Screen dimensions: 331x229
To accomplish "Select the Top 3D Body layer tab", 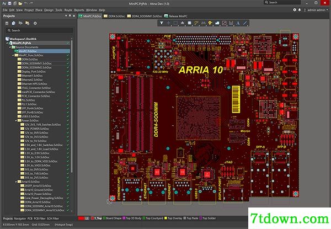I will coord(132,219).
